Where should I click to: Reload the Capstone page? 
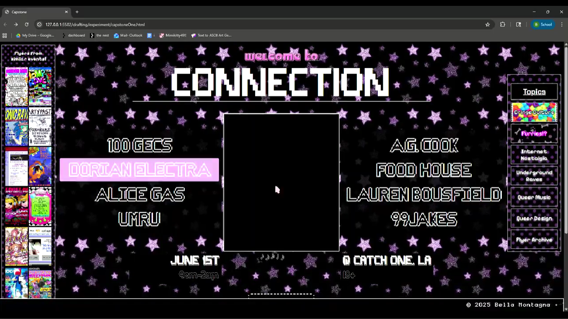pyautogui.click(x=27, y=25)
